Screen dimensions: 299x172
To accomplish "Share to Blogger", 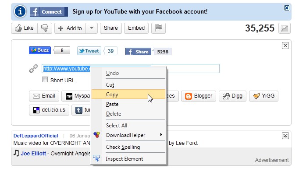I will [199, 96].
